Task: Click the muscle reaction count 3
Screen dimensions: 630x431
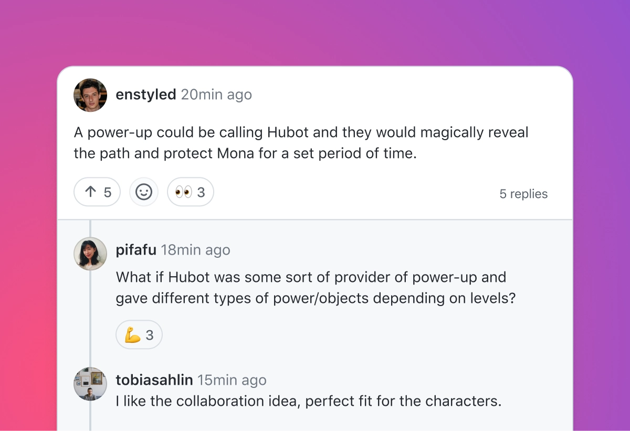Action: (150, 335)
